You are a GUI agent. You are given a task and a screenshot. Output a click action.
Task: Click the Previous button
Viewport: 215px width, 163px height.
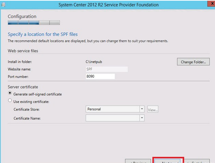point(138,161)
